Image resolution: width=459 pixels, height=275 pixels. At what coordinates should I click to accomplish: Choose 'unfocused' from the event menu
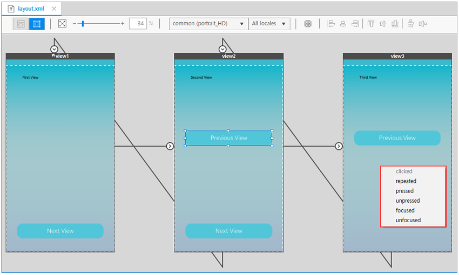(408, 220)
